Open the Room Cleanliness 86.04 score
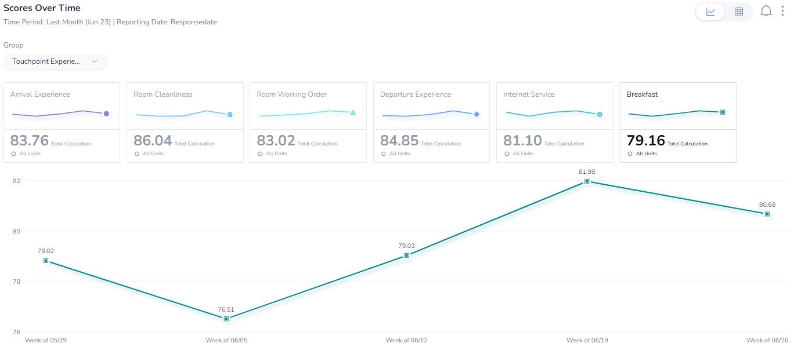The image size is (794, 347). (153, 141)
